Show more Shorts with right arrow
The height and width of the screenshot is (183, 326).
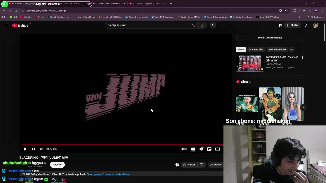tap(303, 108)
